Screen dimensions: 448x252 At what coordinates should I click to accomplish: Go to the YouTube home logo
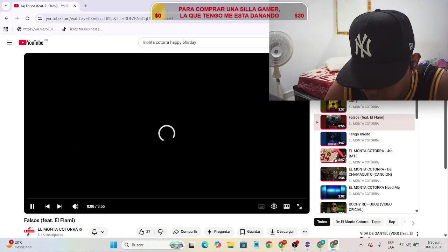tap(31, 43)
